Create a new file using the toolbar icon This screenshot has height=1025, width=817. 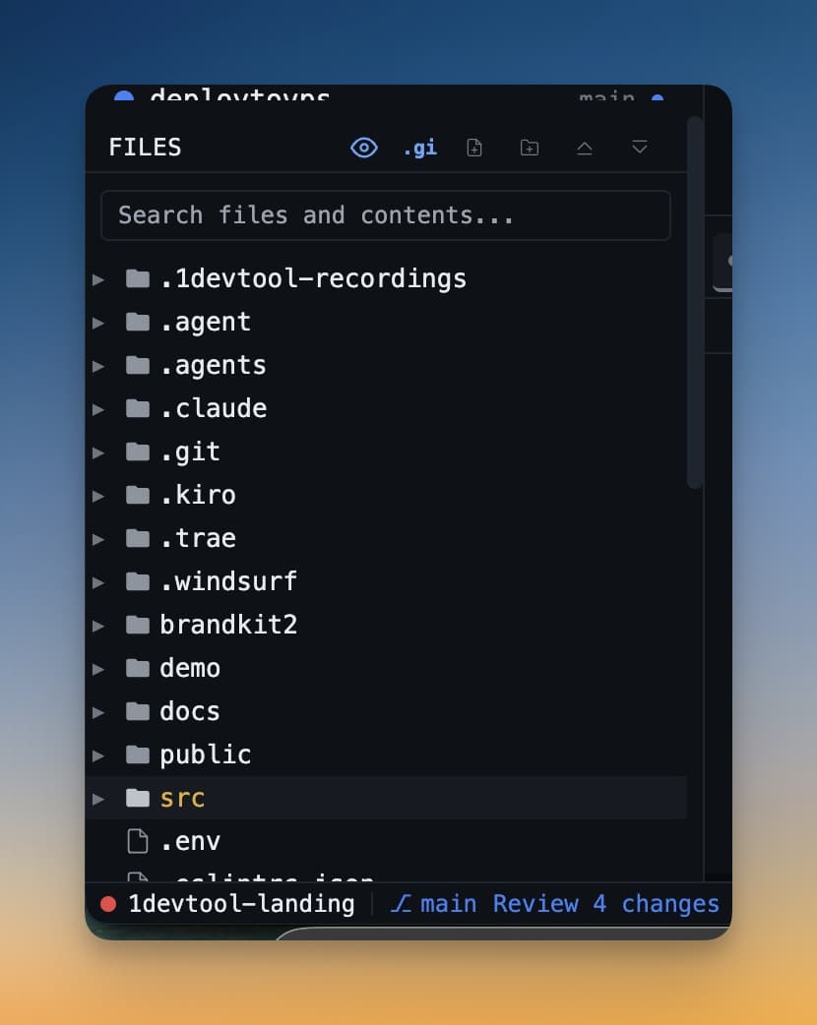[x=474, y=148]
